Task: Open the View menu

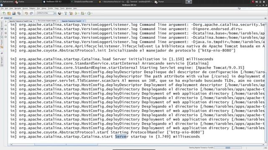Action: 11,8
